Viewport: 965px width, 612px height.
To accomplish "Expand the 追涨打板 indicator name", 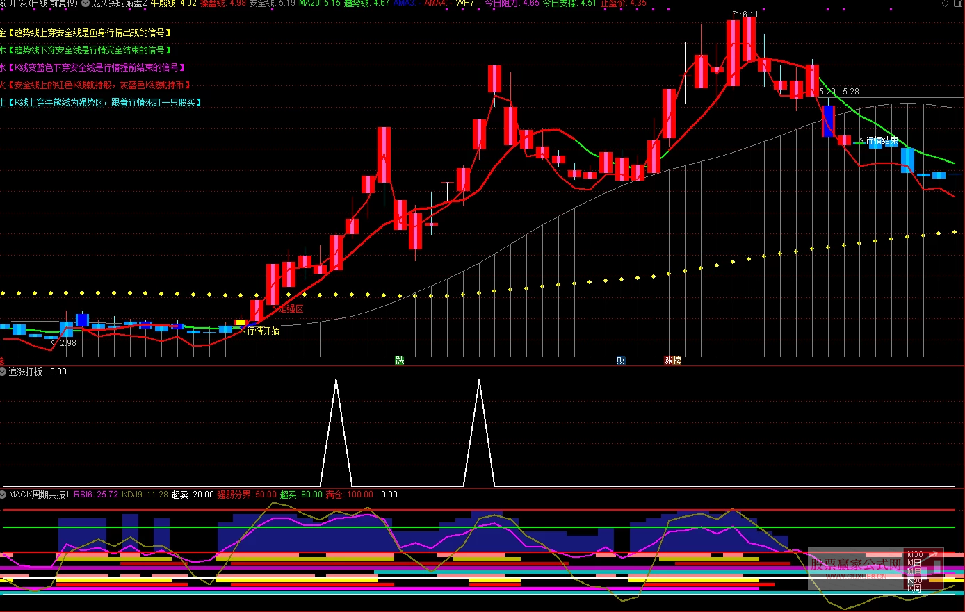I will coord(26,372).
